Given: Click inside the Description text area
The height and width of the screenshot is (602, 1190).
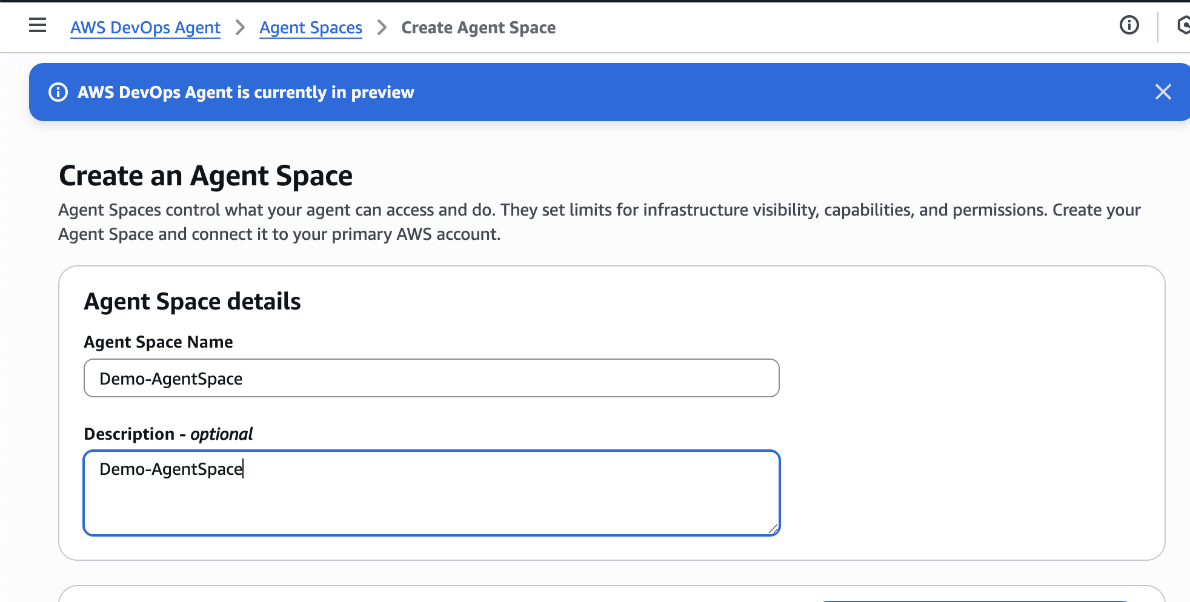Looking at the screenshot, I should (x=431, y=498).
